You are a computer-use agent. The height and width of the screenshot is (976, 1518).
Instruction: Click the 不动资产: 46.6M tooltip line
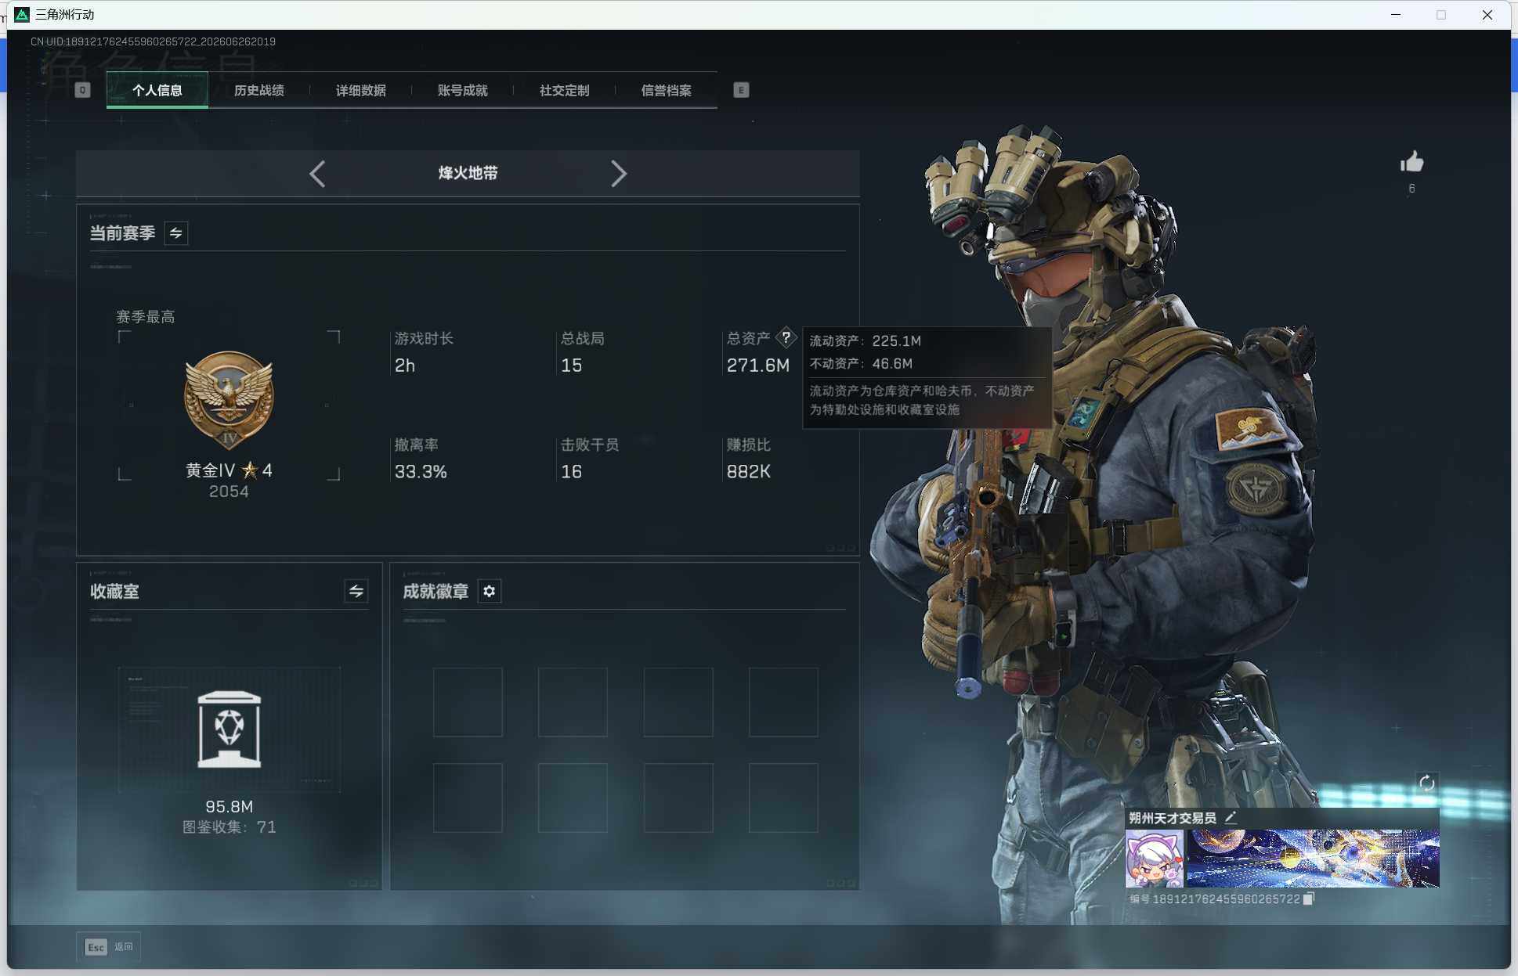(x=861, y=364)
